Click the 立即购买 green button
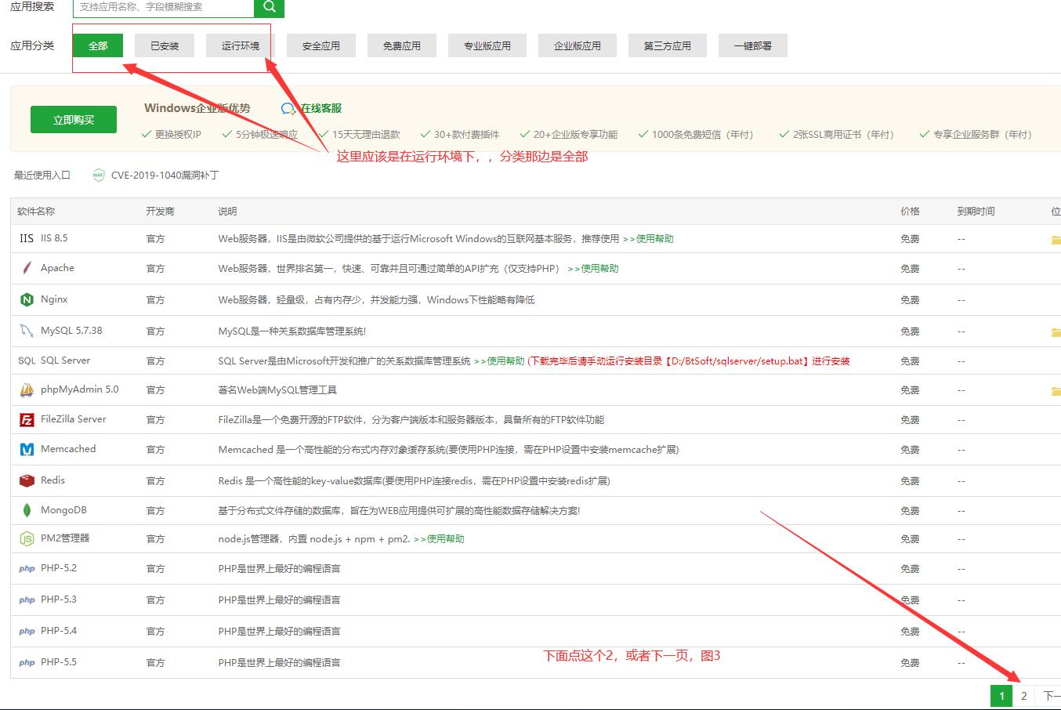Viewport: 1061px width, 710px height. click(74, 120)
